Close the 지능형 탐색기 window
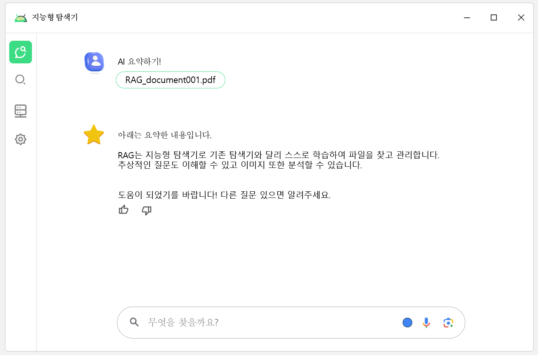The width and height of the screenshot is (538, 355). click(521, 18)
